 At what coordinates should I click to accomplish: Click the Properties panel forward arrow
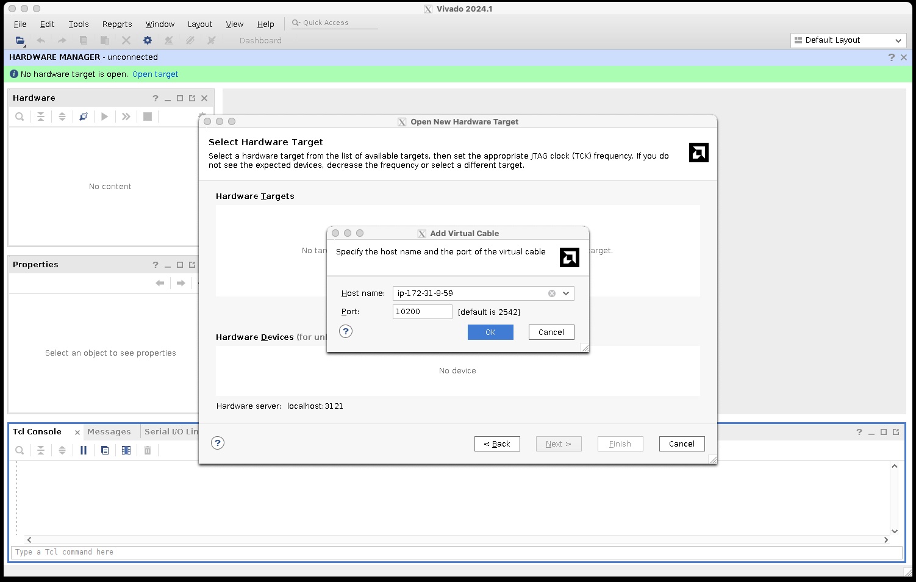tap(181, 283)
